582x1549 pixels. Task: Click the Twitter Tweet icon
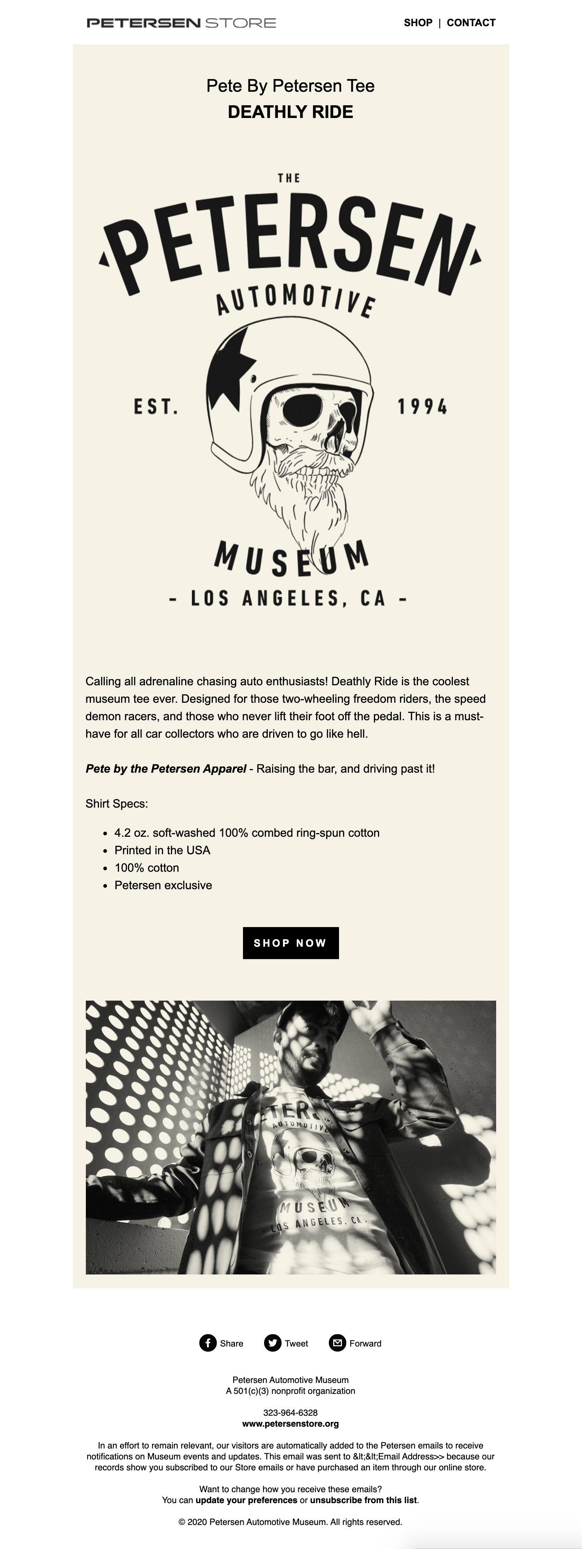(273, 1343)
